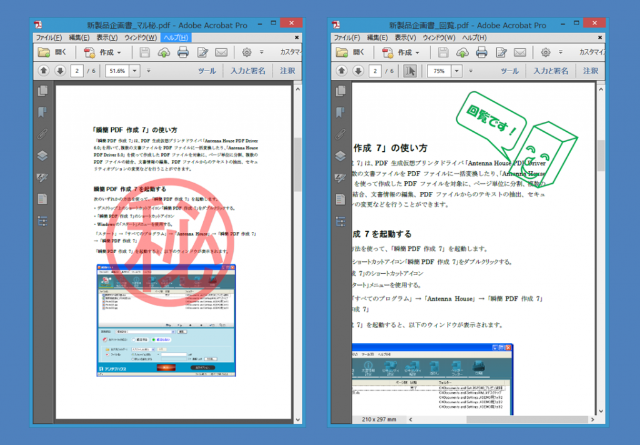Go to previous page in マル秘 window
640x445 pixels.
tap(43, 71)
